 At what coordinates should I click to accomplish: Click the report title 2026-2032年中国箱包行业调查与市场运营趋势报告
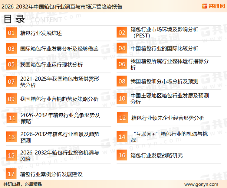62,7
